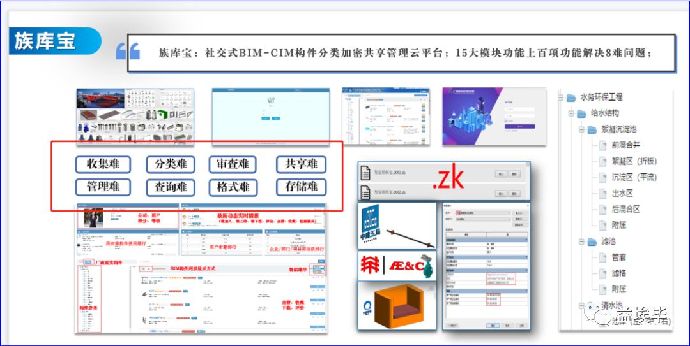Open the pale blue WB login page thumbnail
Image resolution: width=690 pixels, height=346 pixels.
click(270, 116)
